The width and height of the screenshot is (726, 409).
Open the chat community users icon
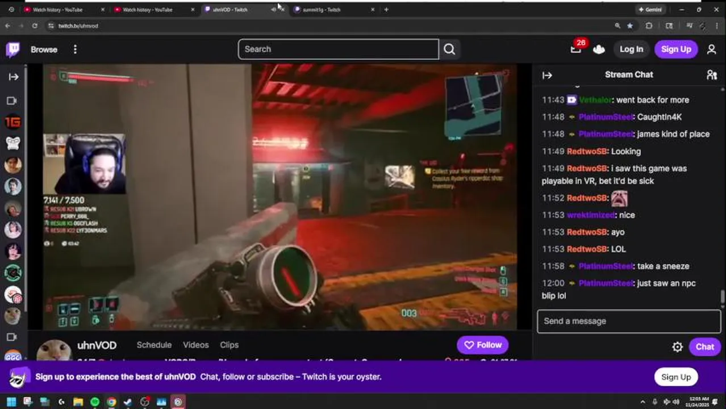click(x=711, y=75)
